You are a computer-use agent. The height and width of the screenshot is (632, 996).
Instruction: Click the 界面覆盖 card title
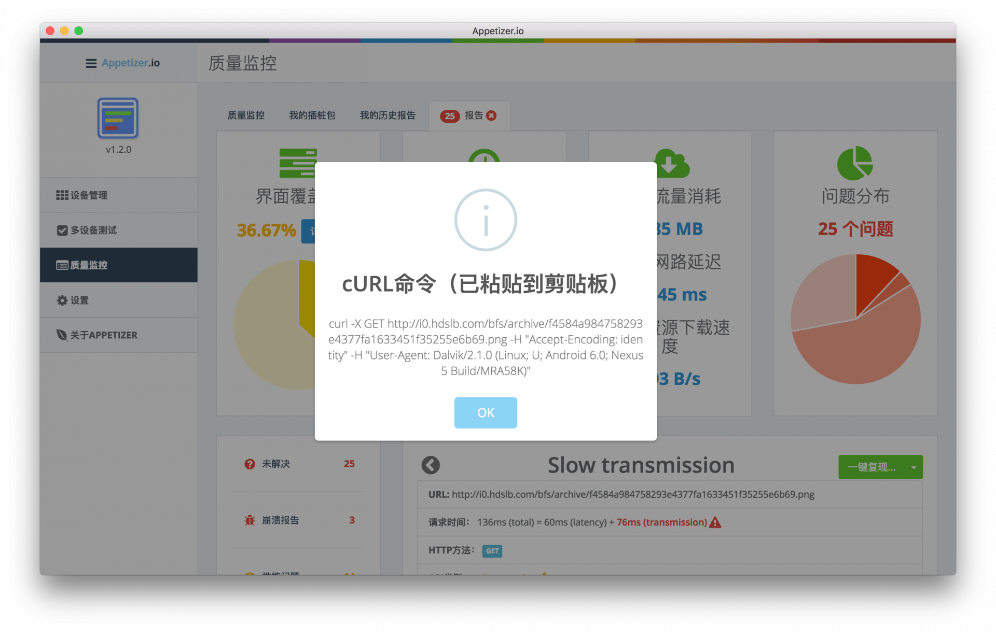pos(285,196)
